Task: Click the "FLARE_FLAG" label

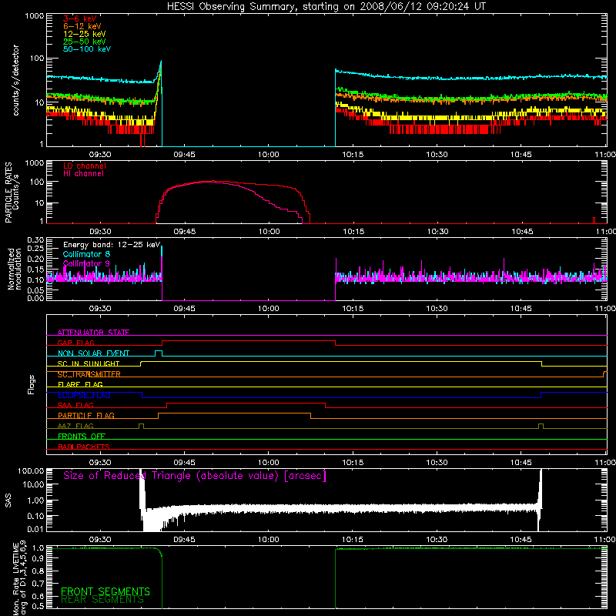Action: tap(80, 384)
